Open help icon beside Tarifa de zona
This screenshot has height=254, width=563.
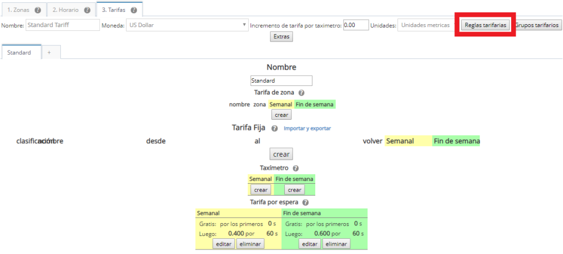301,93
